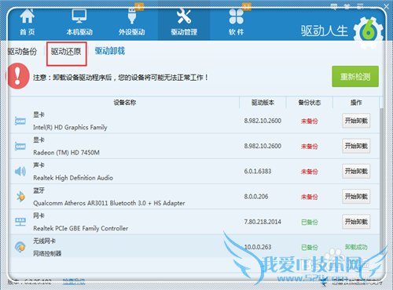Select the Radeon (TM) HD 7450M text
The image size is (393, 290).
(x=66, y=152)
